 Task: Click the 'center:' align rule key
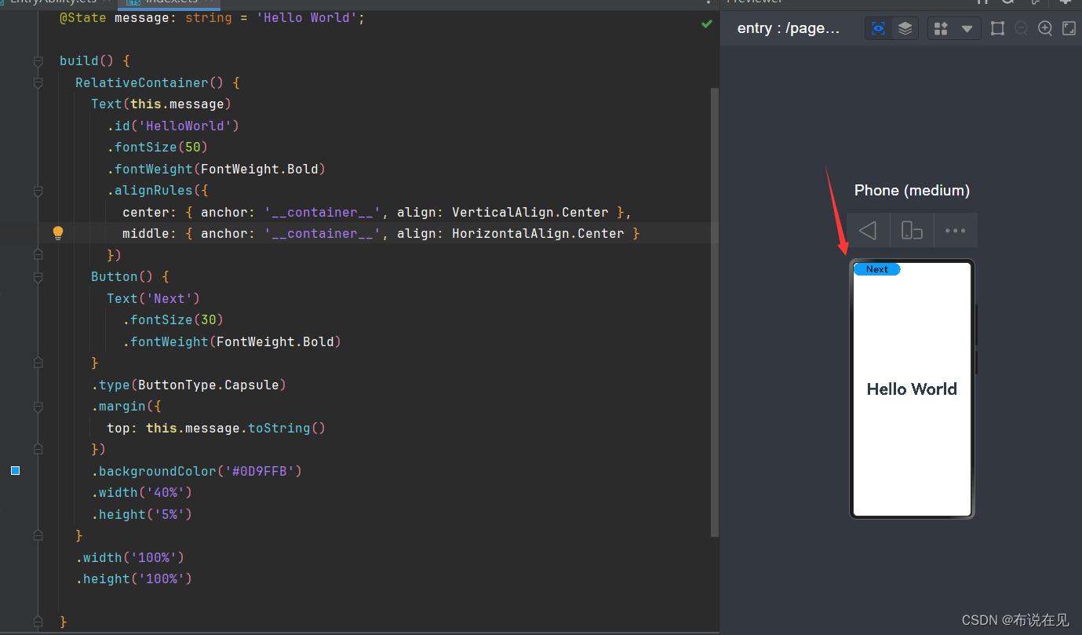tap(150, 212)
